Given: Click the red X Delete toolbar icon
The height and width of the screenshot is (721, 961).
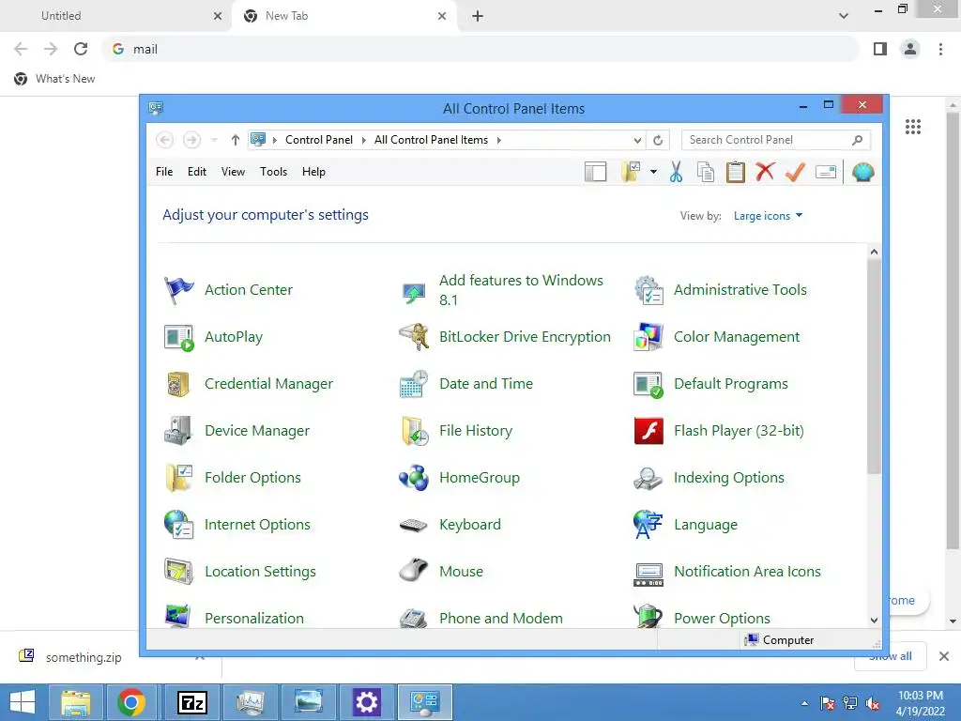Looking at the screenshot, I should [x=765, y=172].
